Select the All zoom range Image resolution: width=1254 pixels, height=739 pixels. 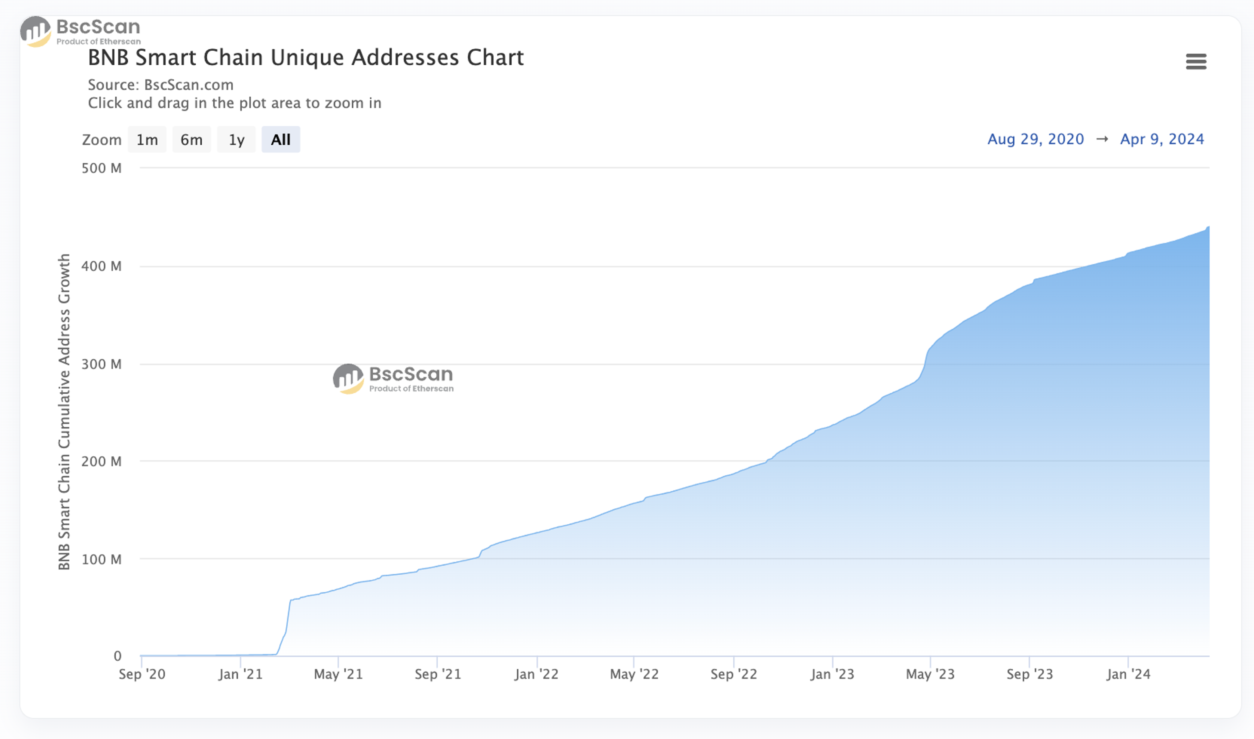click(x=281, y=140)
